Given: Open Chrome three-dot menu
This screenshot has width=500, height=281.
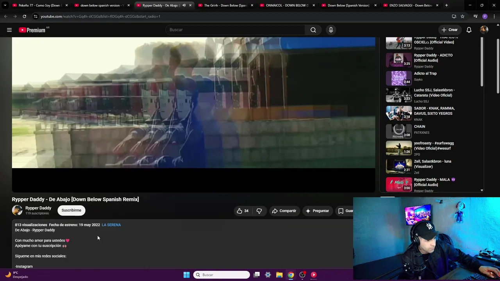Looking at the screenshot, I should tap(495, 16).
